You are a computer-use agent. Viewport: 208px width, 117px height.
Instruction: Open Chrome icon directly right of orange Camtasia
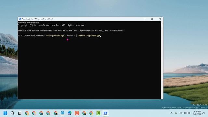84,113
